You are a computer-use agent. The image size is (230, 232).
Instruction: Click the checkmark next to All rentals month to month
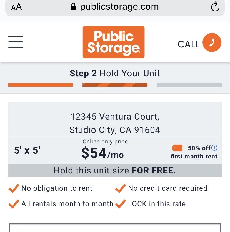tap(14, 204)
